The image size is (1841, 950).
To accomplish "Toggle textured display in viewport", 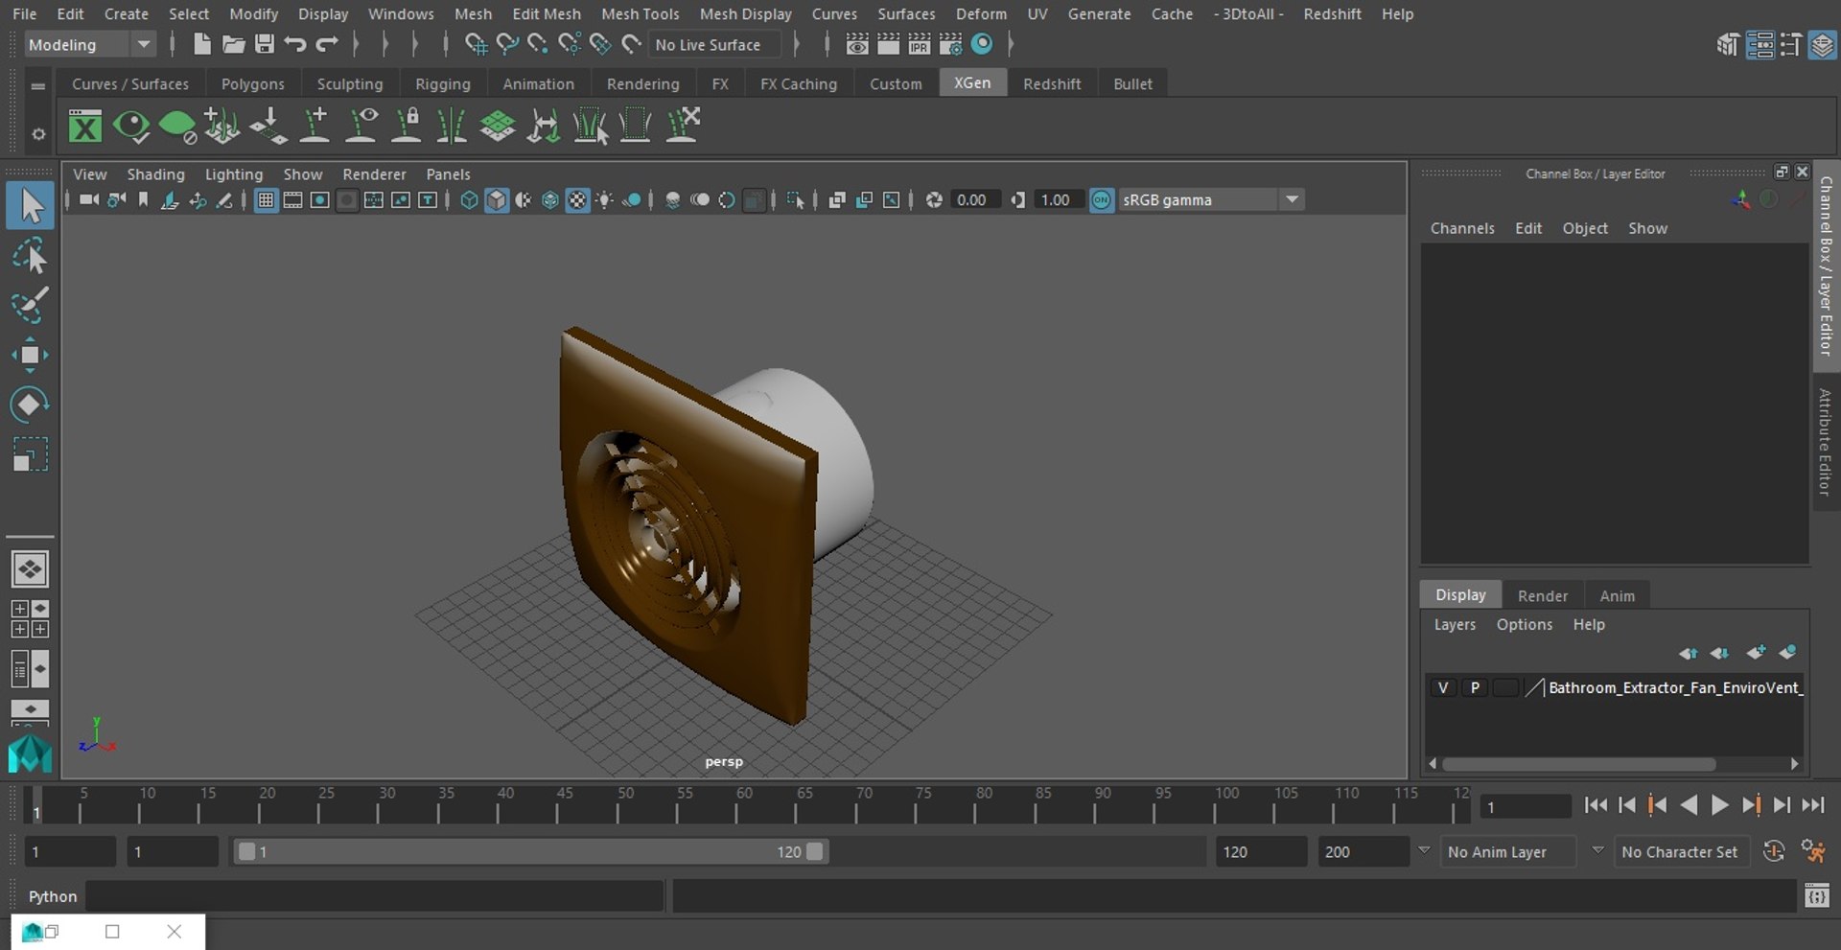I will click(x=577, y=199).
